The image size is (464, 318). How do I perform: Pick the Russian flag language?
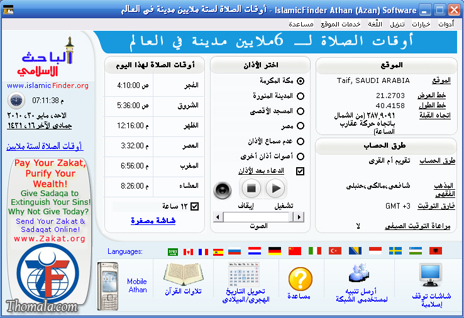click(x=235, y=251)
